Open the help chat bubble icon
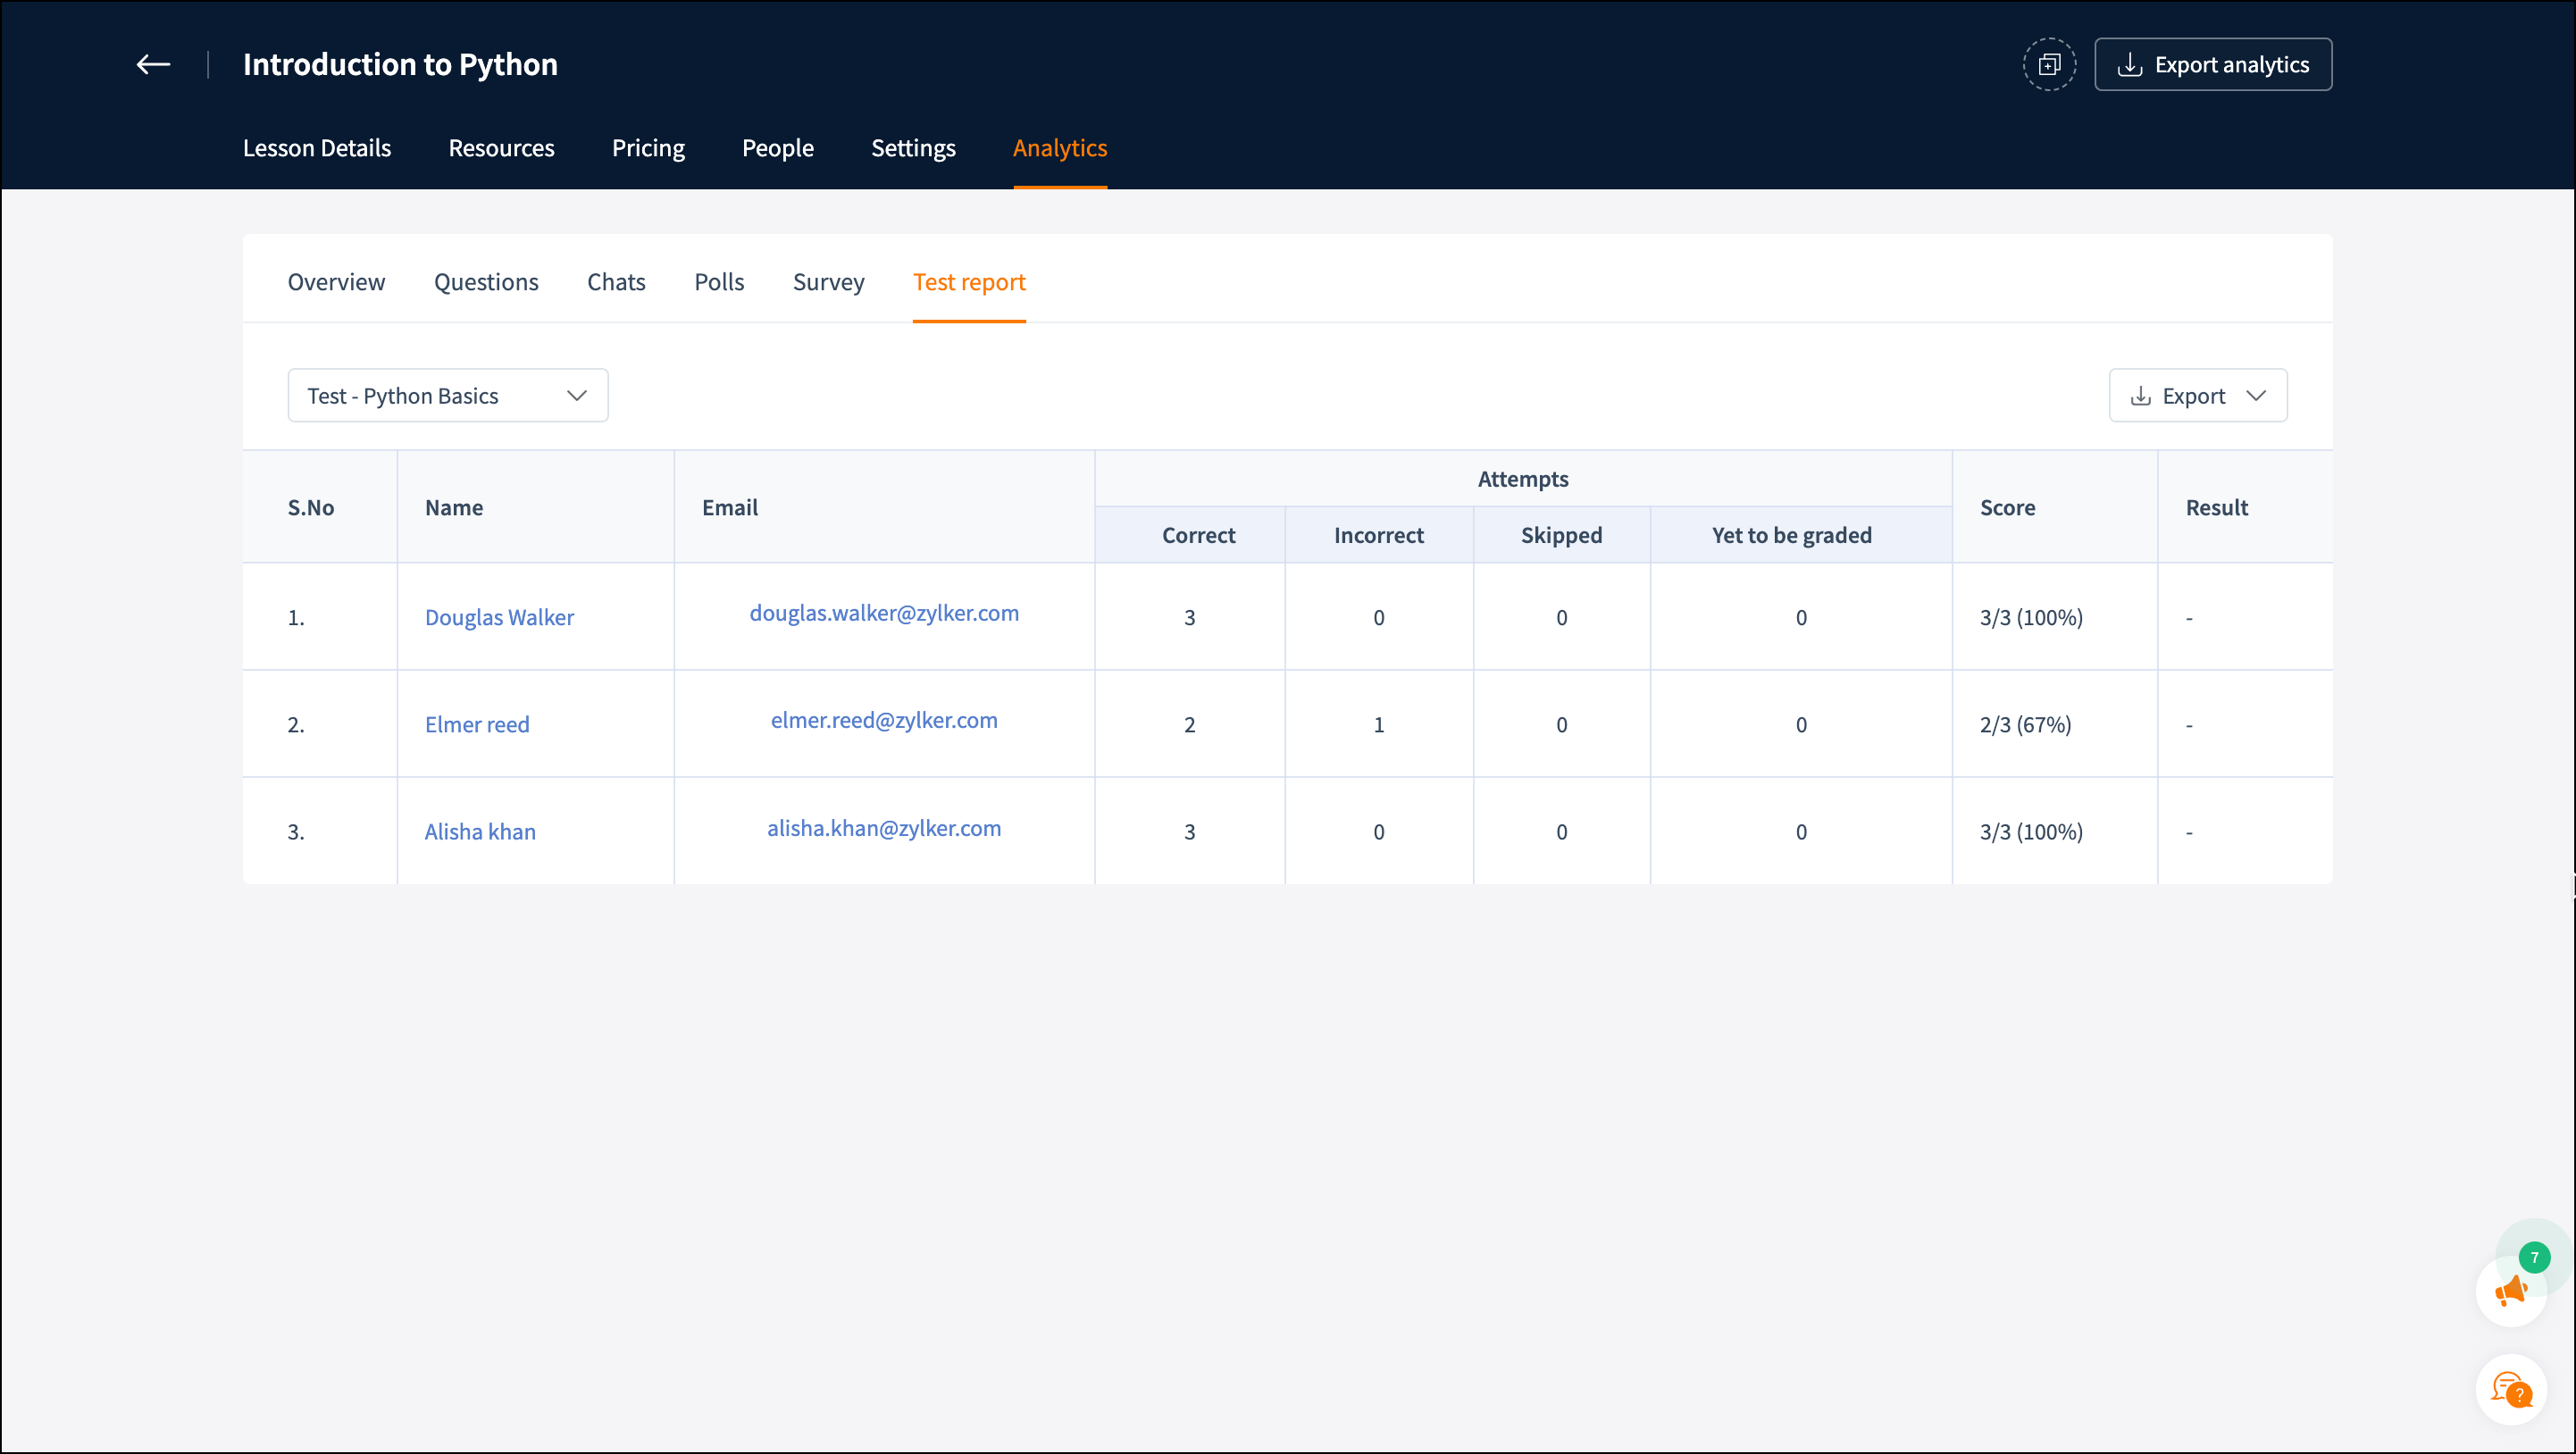The width and height of the screenshot is (2576, 1454). coord(2510,1389)
